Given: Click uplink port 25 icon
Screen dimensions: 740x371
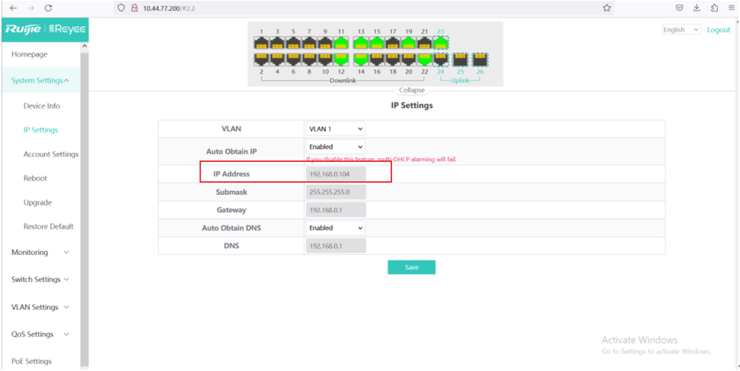Looking at the screenshot, I should pyautogui.click(x=460, y=60).
